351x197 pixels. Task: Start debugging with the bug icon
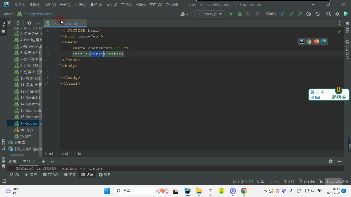[240, 14]
